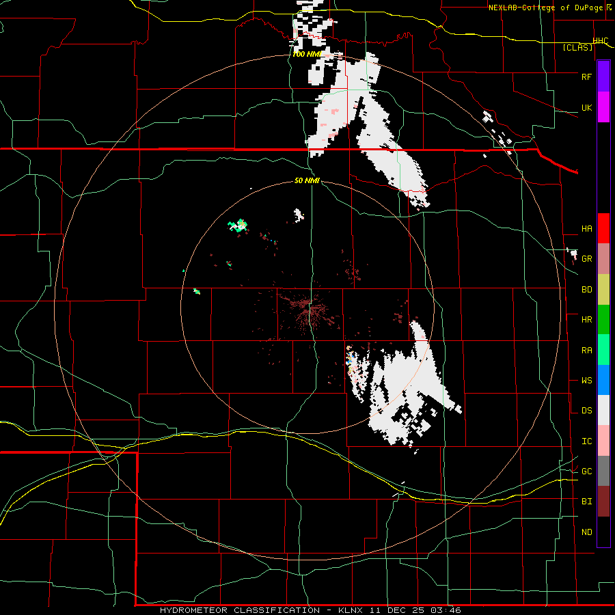
Task: Click the brown BI legend swatch
Action: tap(603, 502)
